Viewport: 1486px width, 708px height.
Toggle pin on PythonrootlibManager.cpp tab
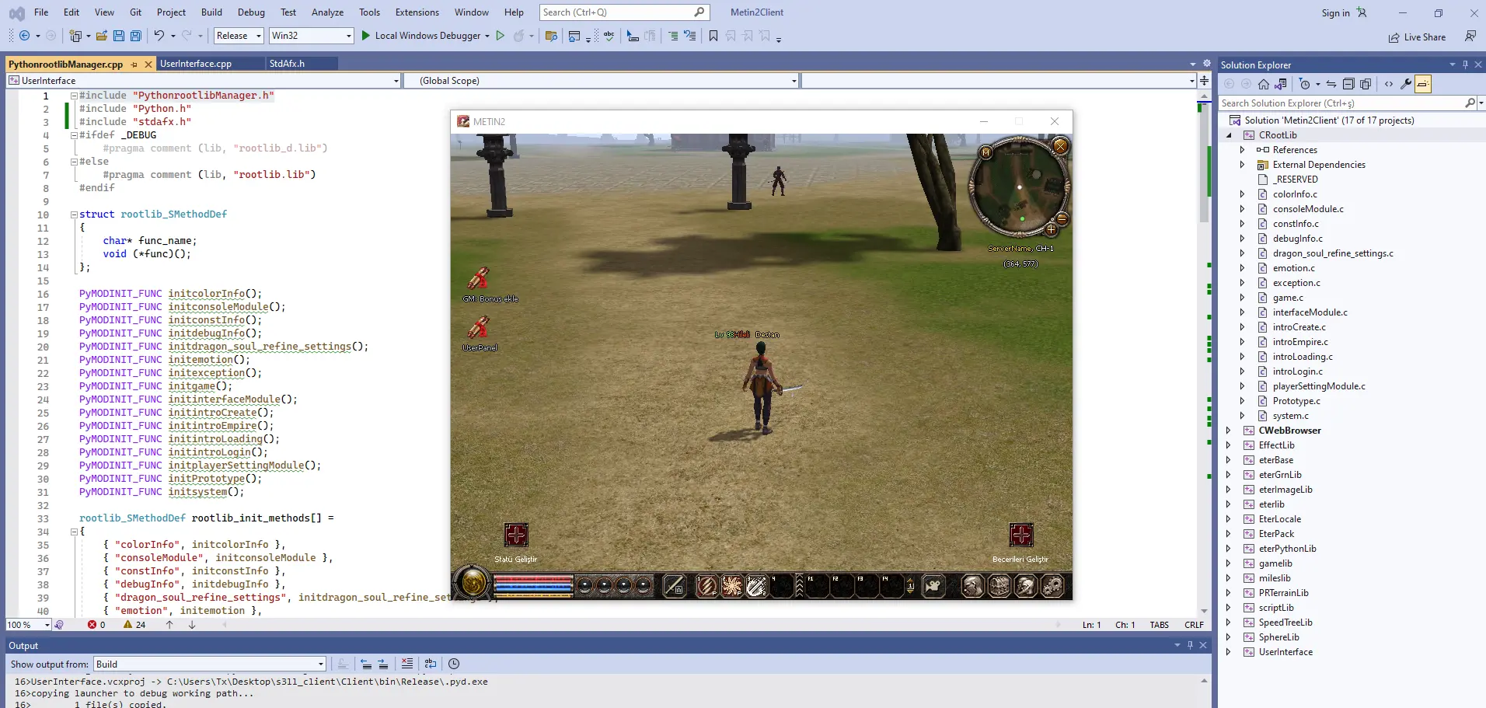[134, 65]
